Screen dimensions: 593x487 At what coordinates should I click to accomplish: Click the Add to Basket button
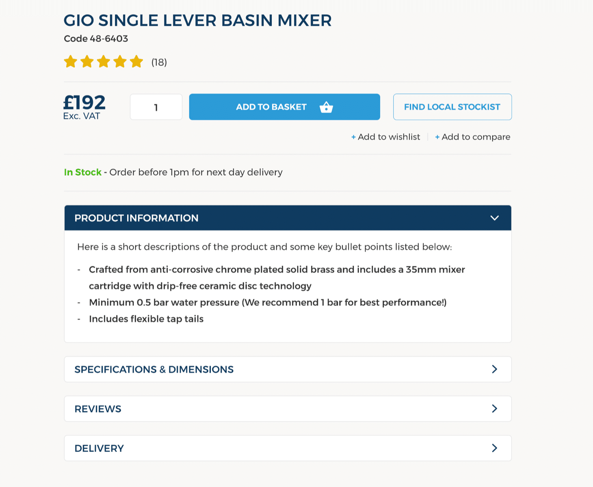coord(284,107)
